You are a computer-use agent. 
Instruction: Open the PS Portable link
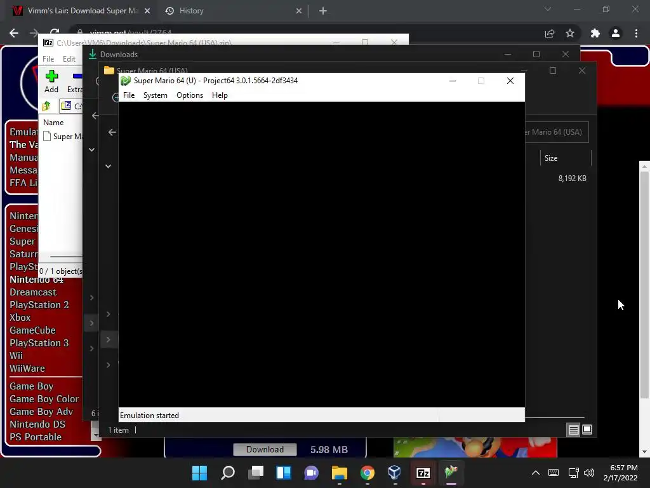[x=36, y=437]
